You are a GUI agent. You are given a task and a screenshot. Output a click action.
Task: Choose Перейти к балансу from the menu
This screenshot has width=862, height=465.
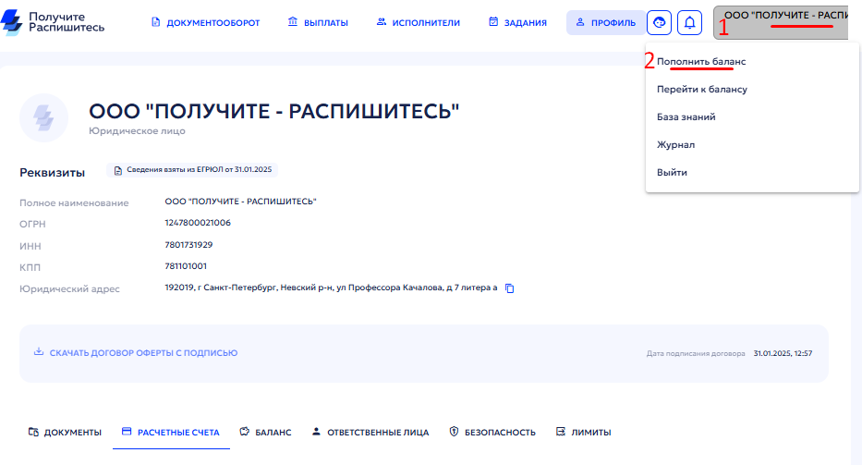pyautogui.click(x=701, y=89)
